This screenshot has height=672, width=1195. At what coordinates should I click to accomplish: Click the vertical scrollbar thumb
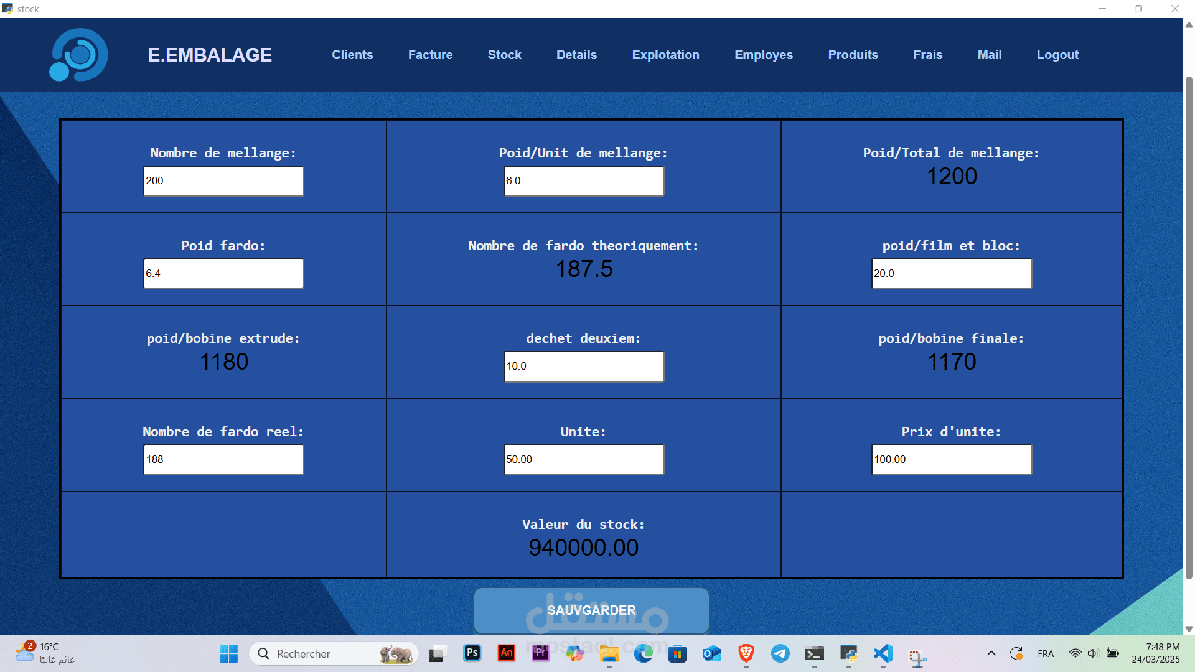click(x=1189, y=327)
